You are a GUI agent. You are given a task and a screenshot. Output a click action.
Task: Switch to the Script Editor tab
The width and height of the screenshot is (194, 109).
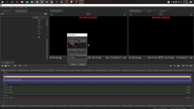(x=163, y=11)
